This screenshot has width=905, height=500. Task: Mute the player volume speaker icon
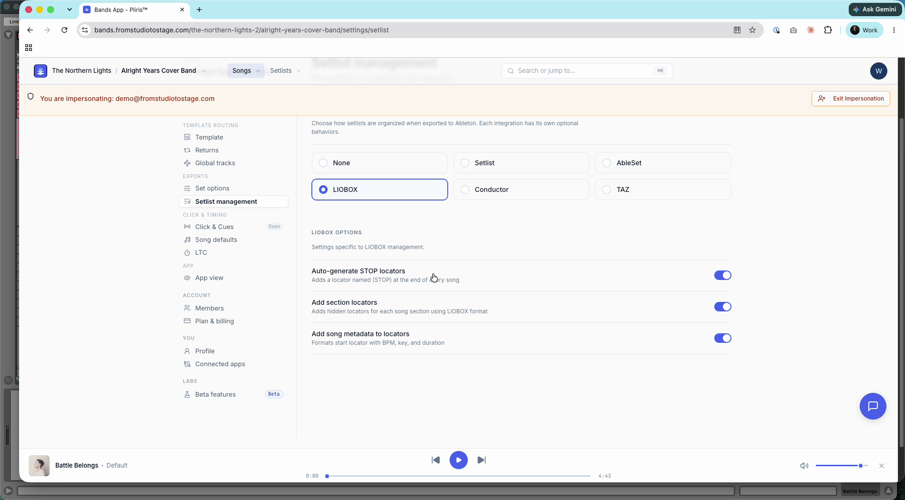(804, 466)
